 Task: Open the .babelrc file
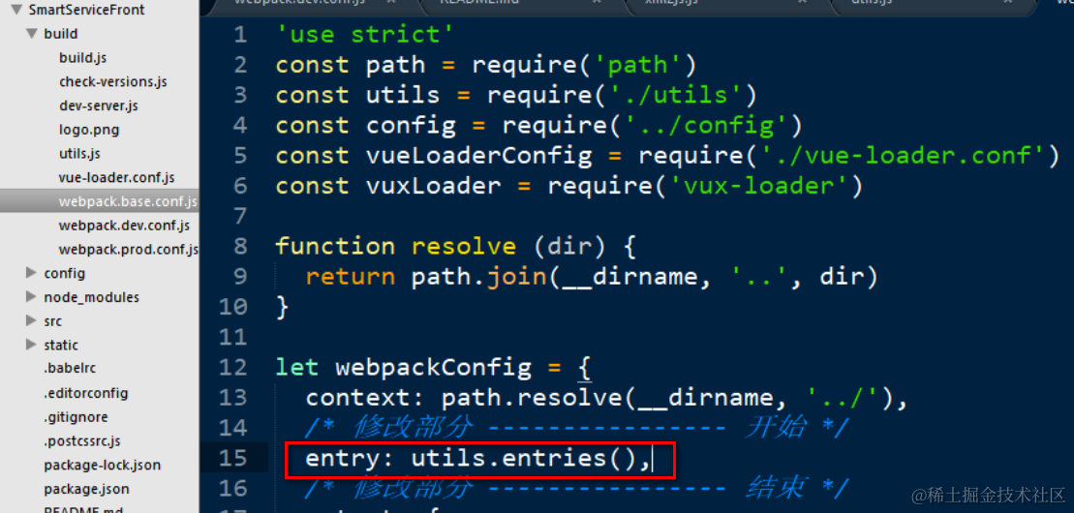(70, 368)
